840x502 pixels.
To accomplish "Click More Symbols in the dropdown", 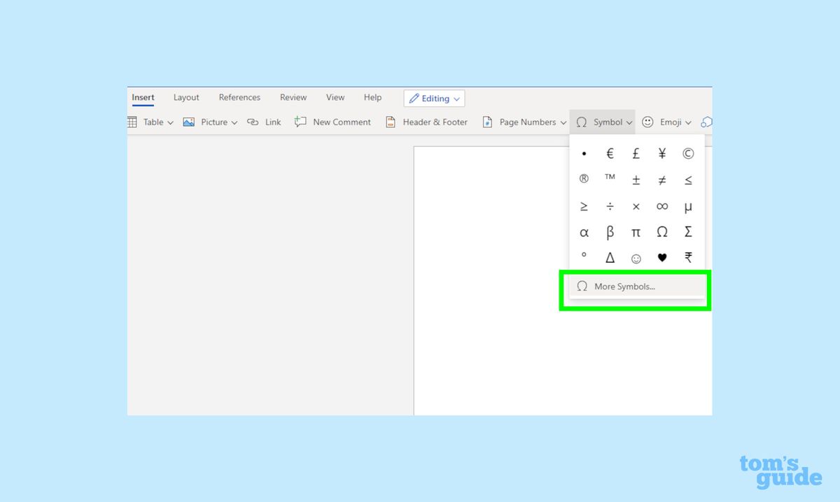I will [624, 287].
